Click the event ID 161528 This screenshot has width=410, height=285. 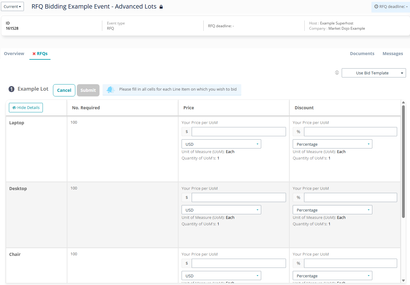[x=12, y=28]
